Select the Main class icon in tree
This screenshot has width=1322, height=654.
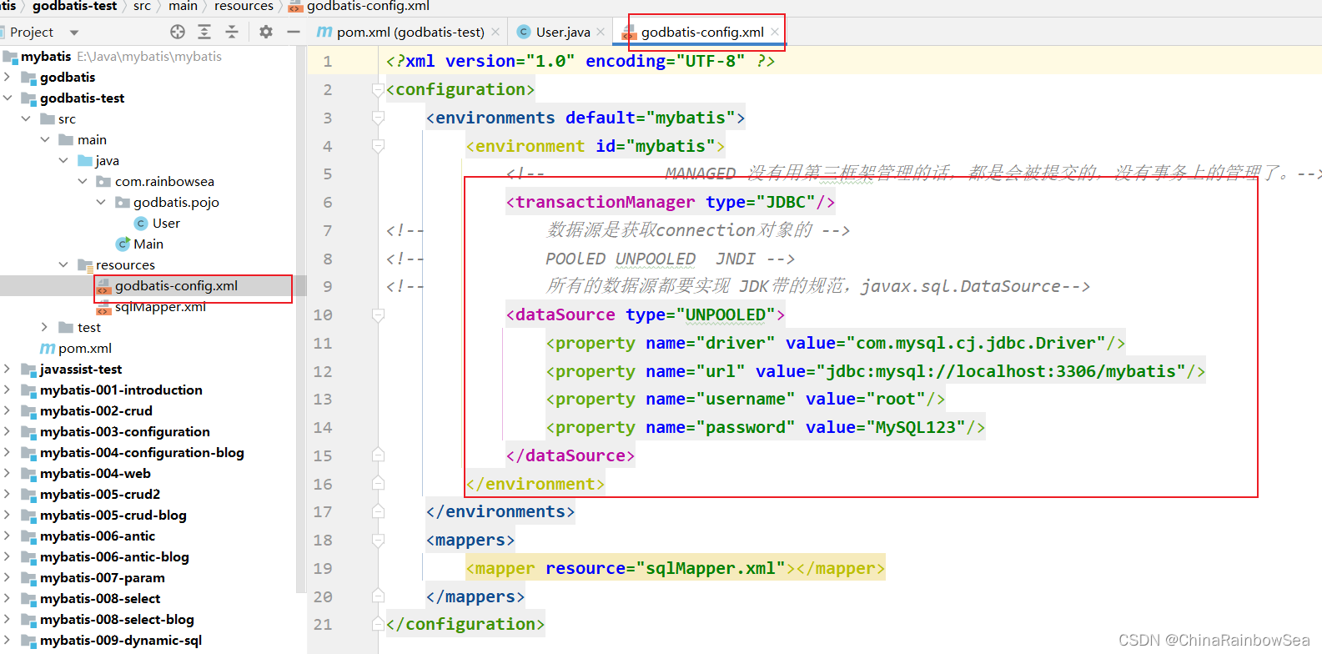(x=123, y=244)
